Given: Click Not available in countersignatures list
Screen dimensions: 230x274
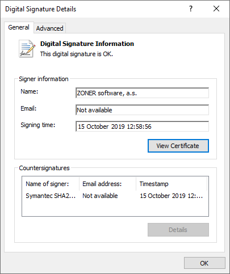Looking at the screenshot, I should click(100, 196).
